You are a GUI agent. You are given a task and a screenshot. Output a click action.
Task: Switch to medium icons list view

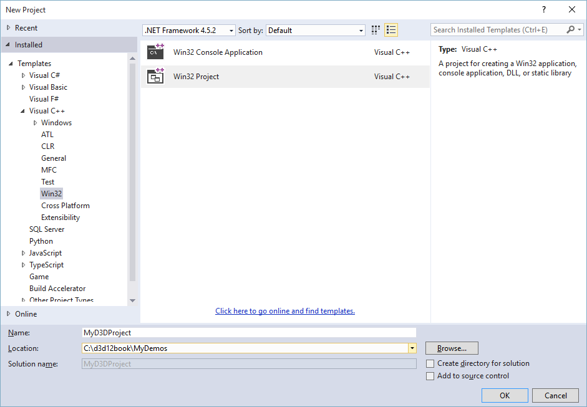pyautogui.click(x=391, y=30)
